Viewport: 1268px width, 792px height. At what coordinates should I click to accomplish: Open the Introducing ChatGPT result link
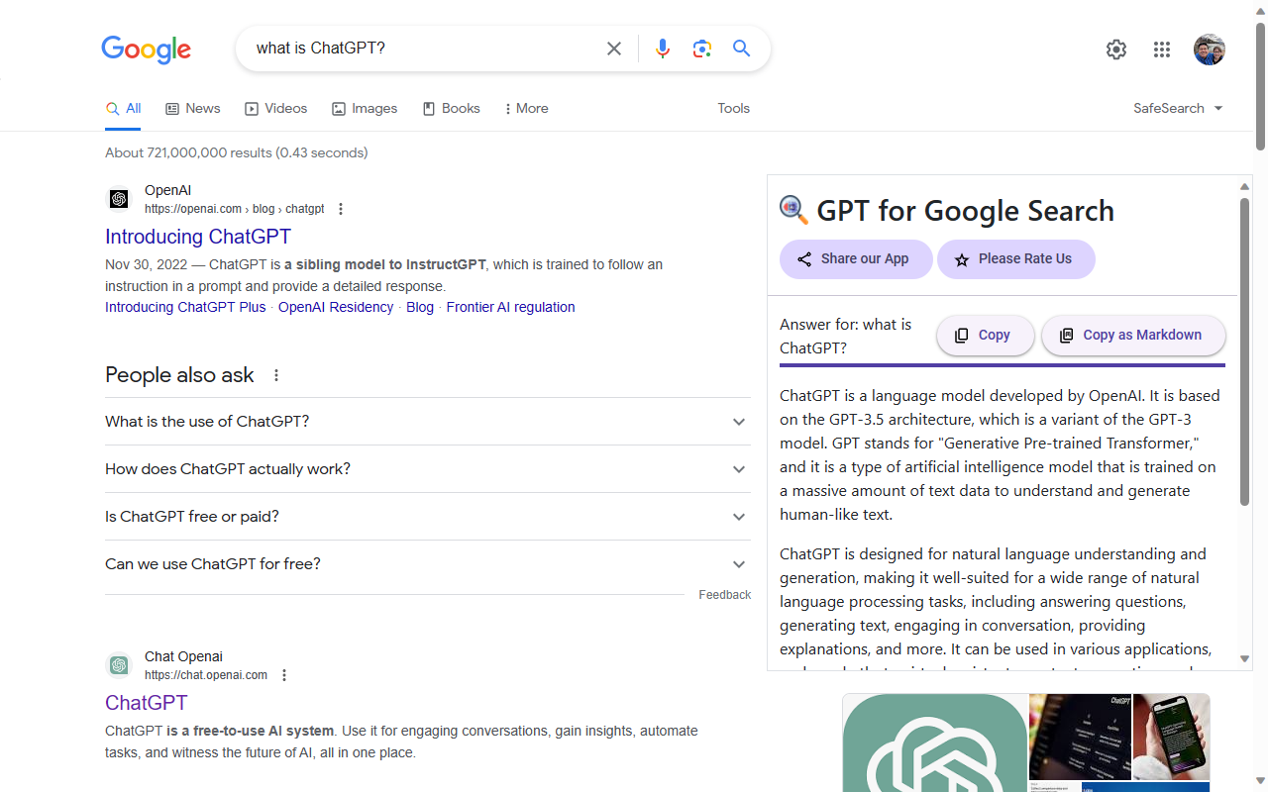coord(198,237)
